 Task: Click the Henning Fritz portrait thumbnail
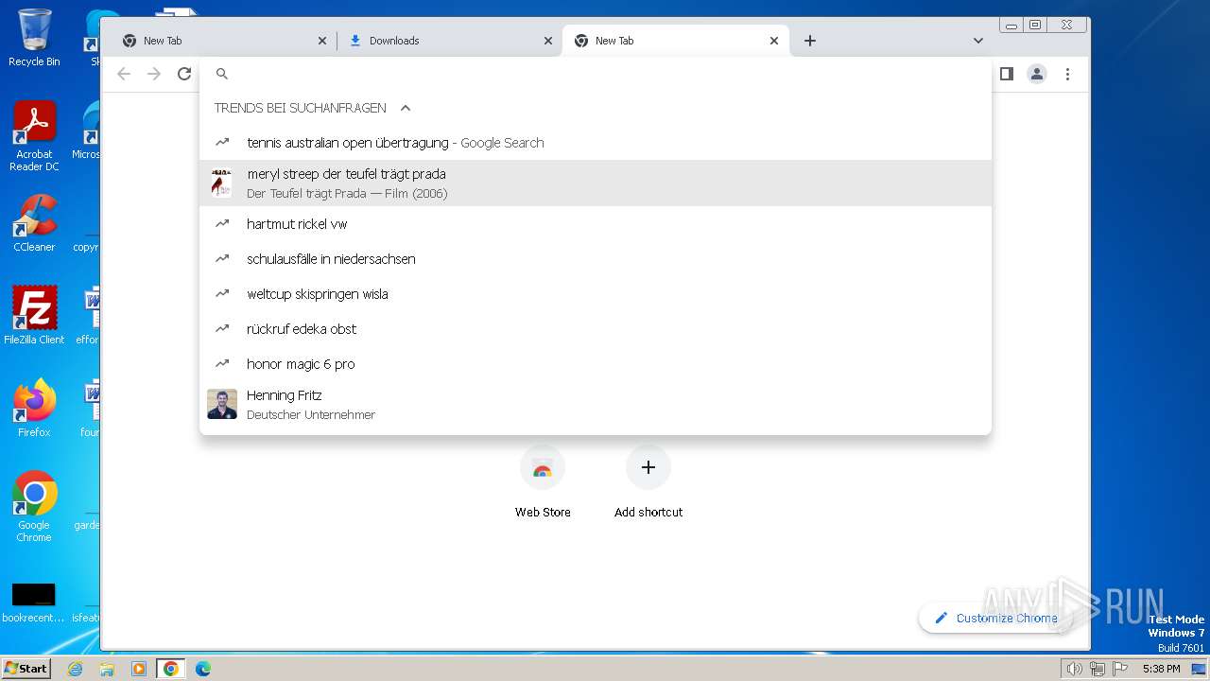(222, 404)
